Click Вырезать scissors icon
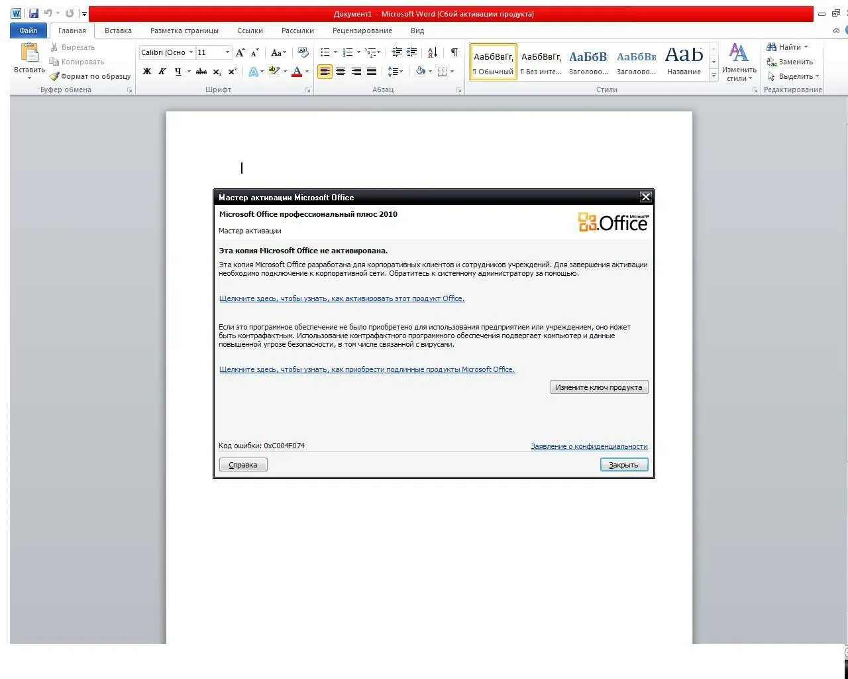The width and height of the screenshot is (848, 679). 54,47
